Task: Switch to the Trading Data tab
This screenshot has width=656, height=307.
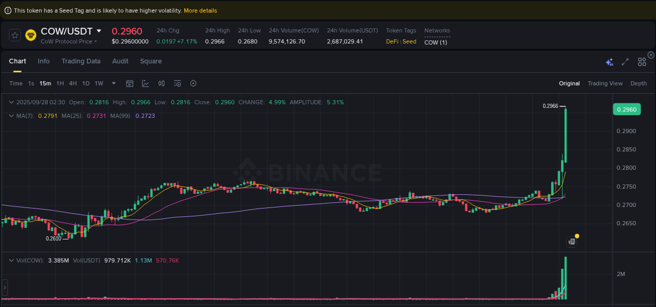Action: tap(81, 61)
